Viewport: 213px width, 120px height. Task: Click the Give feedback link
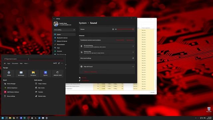[x=86, y=80]
